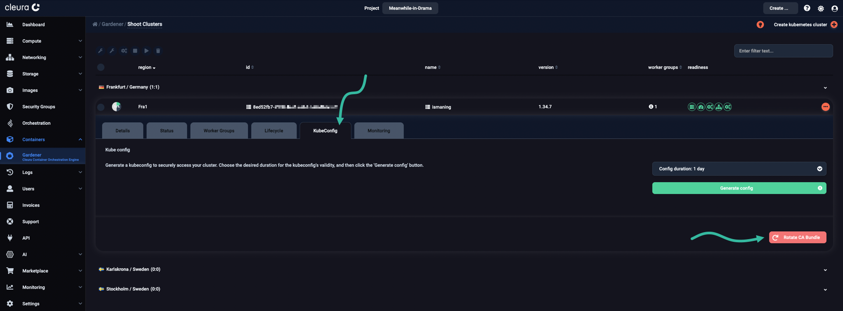Sort by the worker groups column header
This screenshot has height=311, width=843.
click(x=665, y=67)
